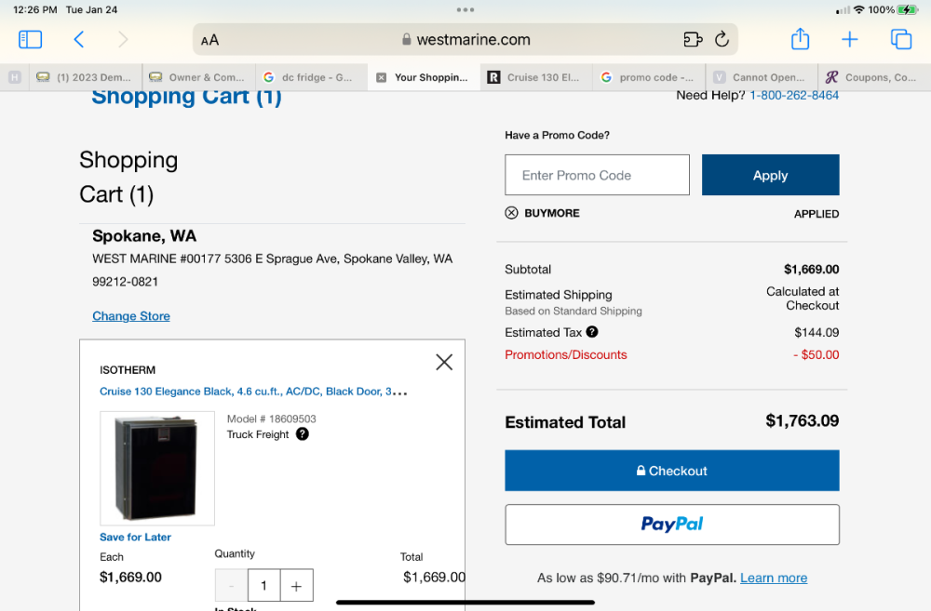Decrease the quantity with minus button
The image size is (931, 611).
tap(232, 586)
